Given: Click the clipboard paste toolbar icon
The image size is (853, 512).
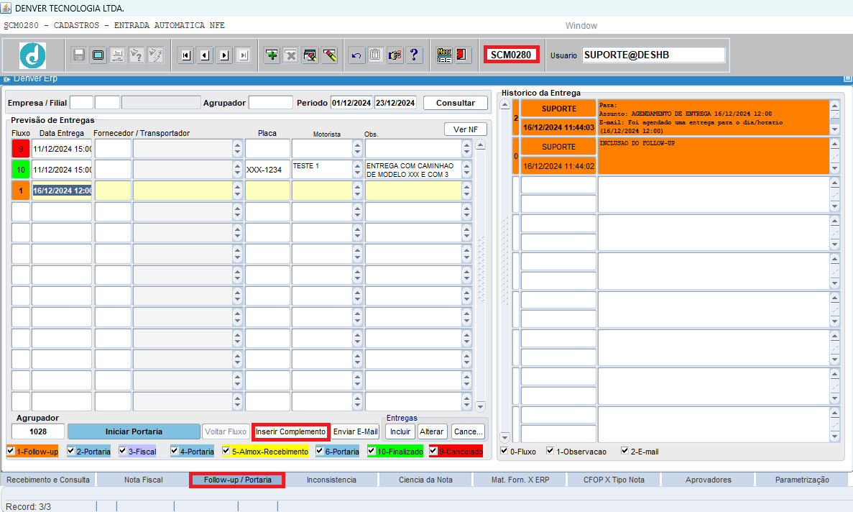Looking at the screenshot, I should pos(375,55).
